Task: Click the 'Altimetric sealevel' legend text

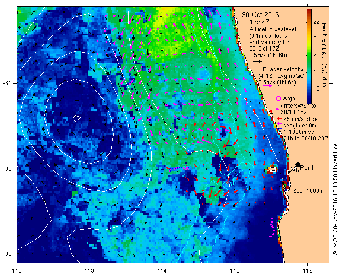Action: [273, 29]
